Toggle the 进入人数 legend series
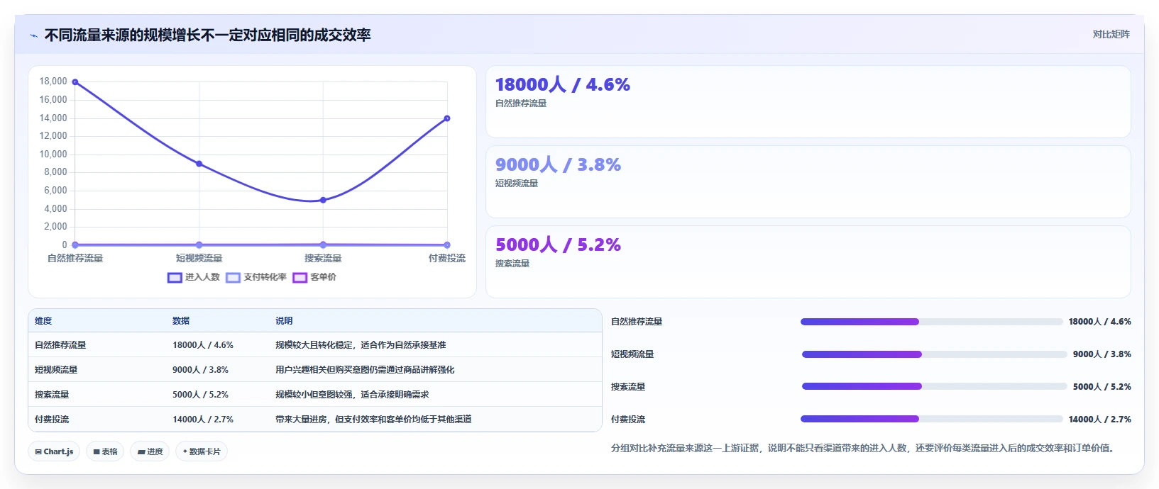The image size is (1159, 489). pyautogui.click(x=194, y=277)
